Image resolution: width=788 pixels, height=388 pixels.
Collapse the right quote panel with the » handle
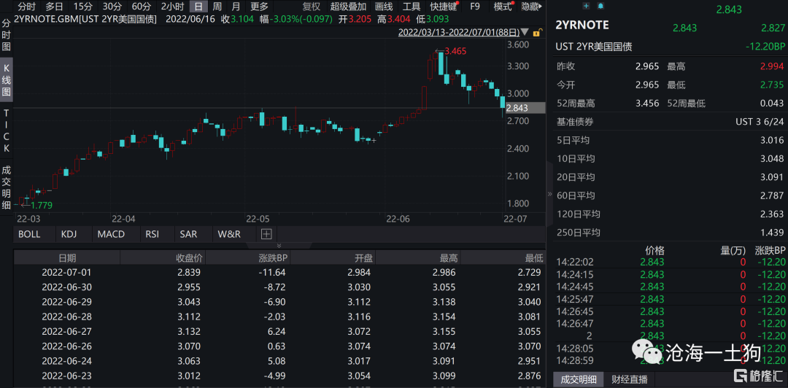click(x=549, y=195)
